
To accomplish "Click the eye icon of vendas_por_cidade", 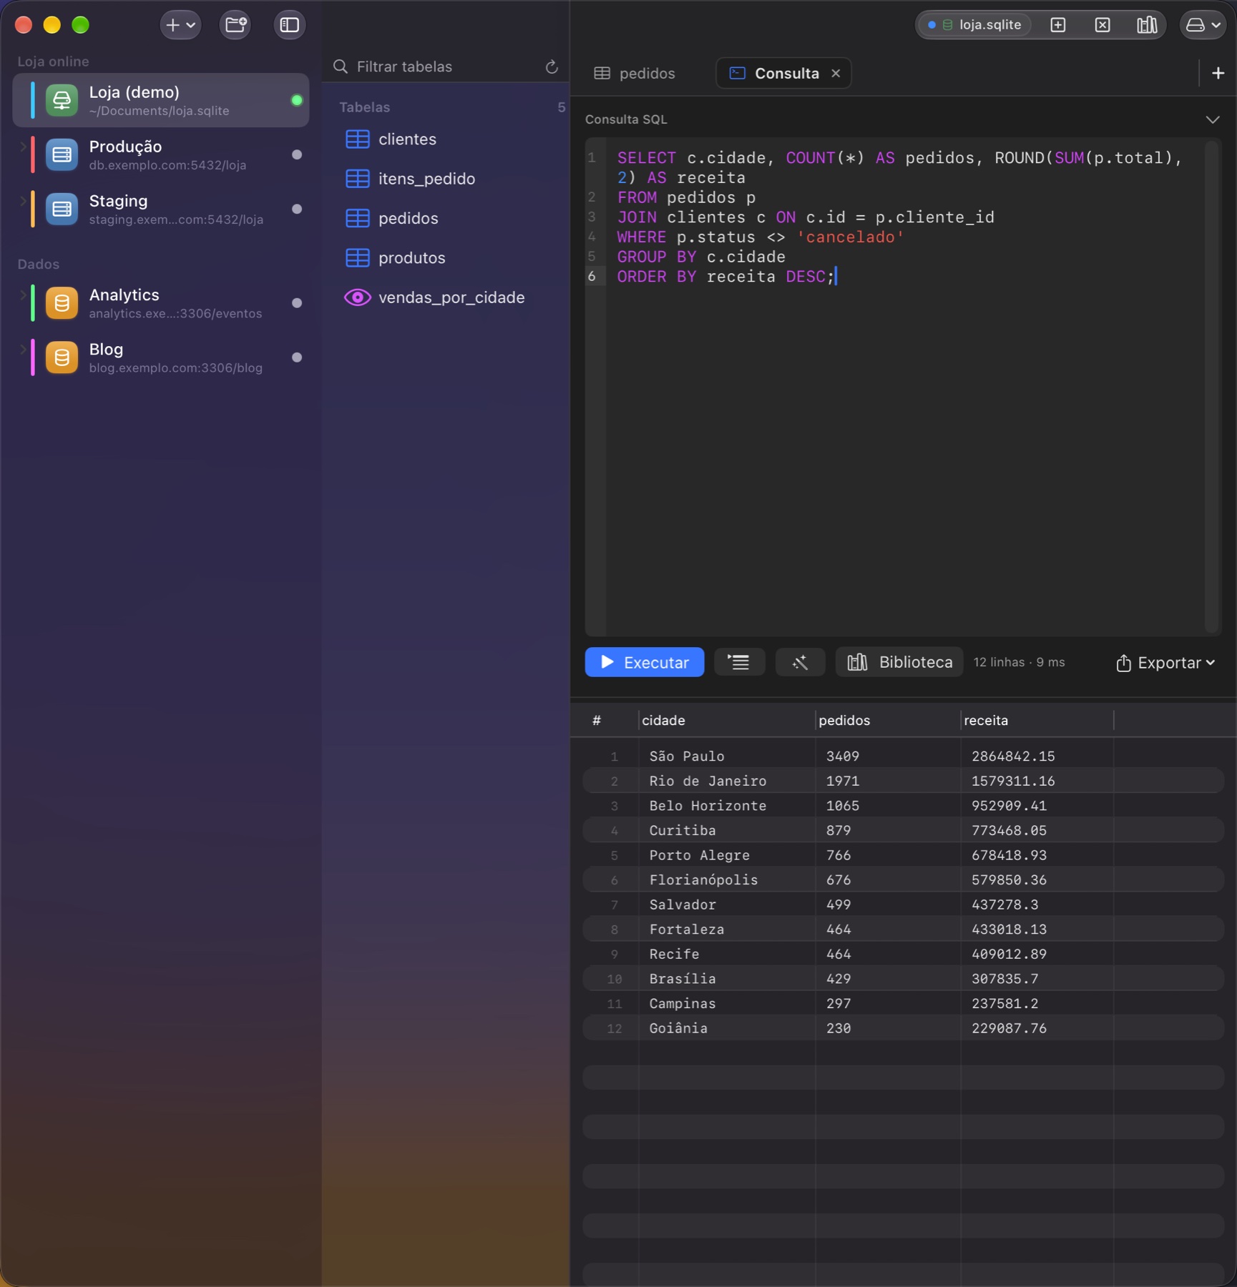I will pyautogui.click(x=358, y=297).
